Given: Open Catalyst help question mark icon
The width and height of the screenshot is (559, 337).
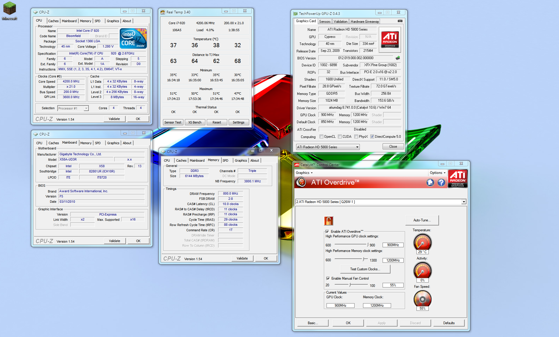Looking at the screenshot, I should (441, 182).
